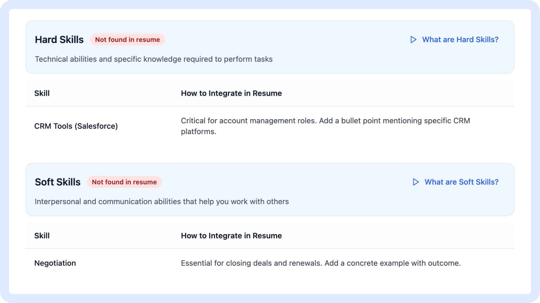Select the Hard Skills section heading

pos(59,40)
